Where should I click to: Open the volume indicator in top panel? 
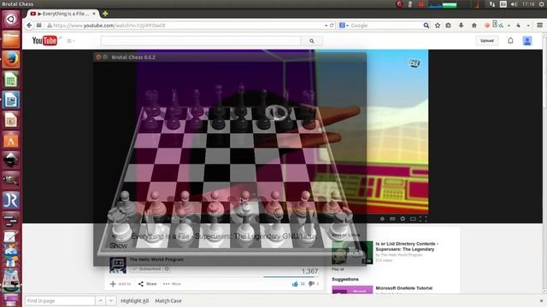click(514, 4)
